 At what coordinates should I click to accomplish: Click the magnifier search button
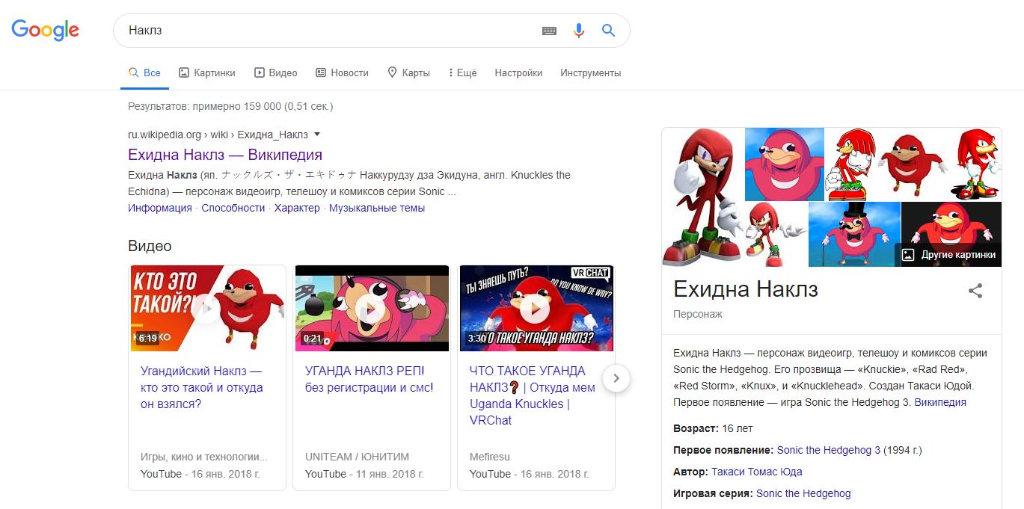pos(608,31)
